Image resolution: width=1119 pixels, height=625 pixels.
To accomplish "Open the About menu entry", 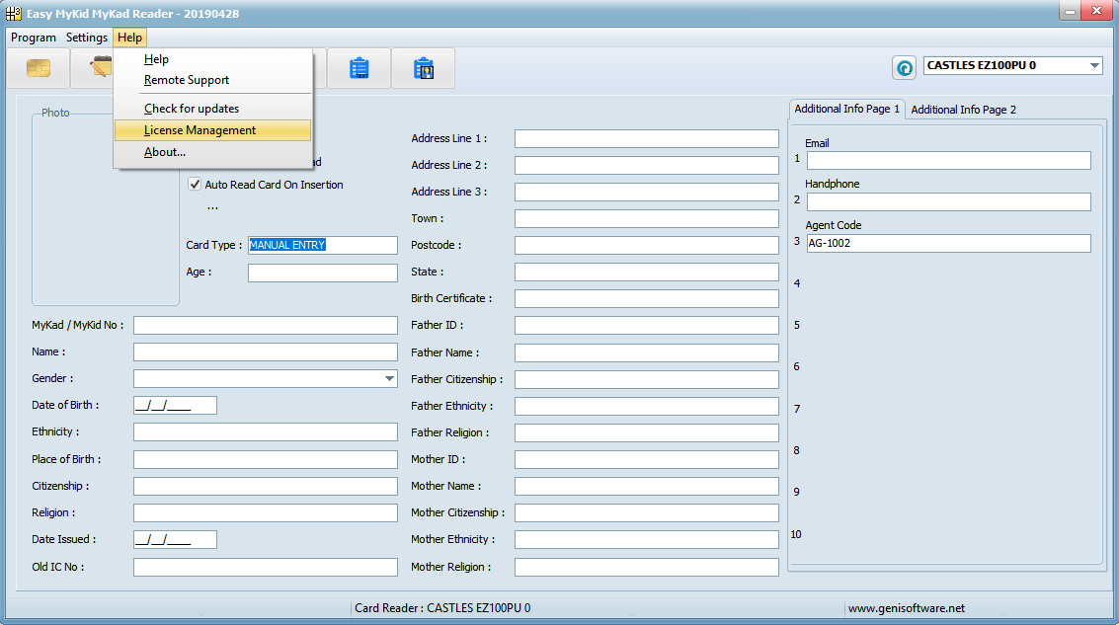I will tap(165, 152).
